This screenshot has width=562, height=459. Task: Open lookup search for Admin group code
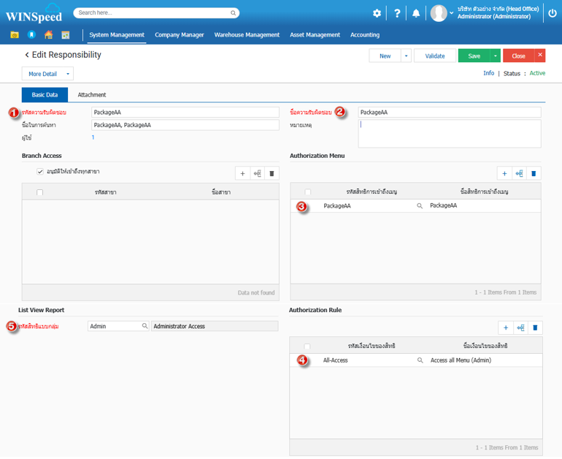[145, 326]
